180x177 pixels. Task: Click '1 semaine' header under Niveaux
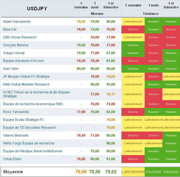click(x=81, y=5)
